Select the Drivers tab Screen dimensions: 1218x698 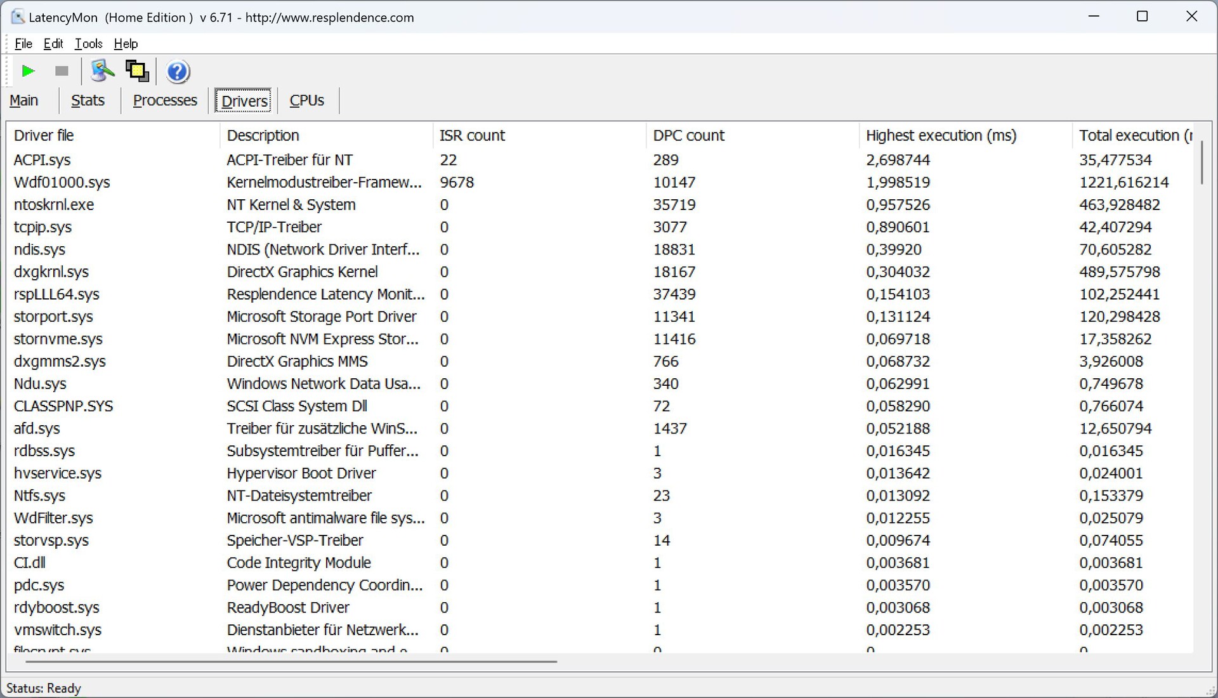244,101
